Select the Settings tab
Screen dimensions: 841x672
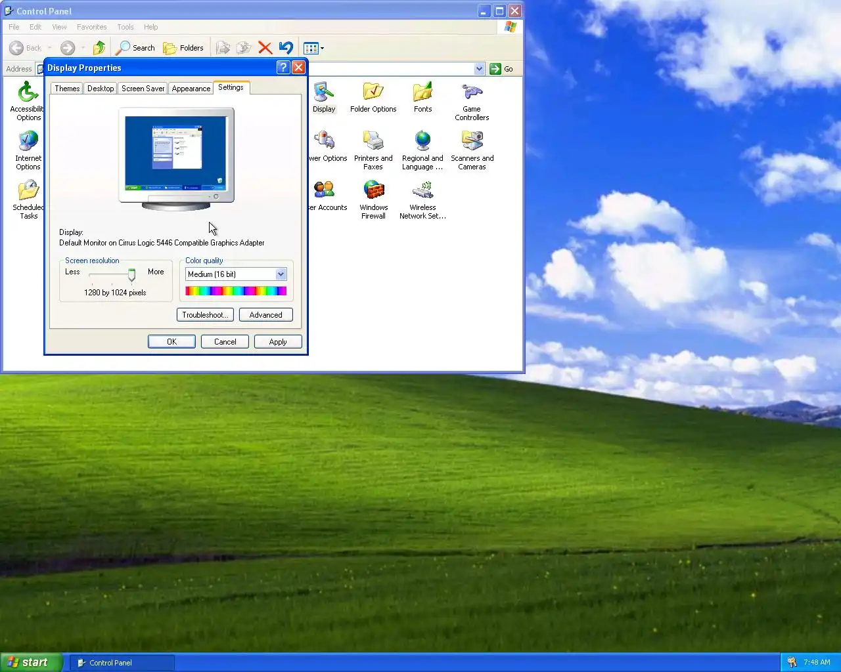(x=231, y=87)
